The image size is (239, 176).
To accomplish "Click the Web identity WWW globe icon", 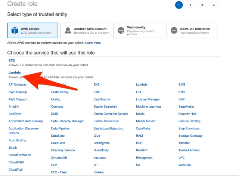I will click(x=121, y=31).
